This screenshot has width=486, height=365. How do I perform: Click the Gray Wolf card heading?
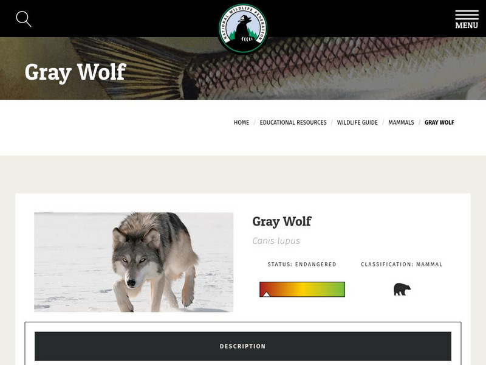tap(282, 221)
